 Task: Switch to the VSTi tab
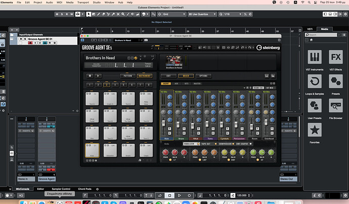point(310,29)
